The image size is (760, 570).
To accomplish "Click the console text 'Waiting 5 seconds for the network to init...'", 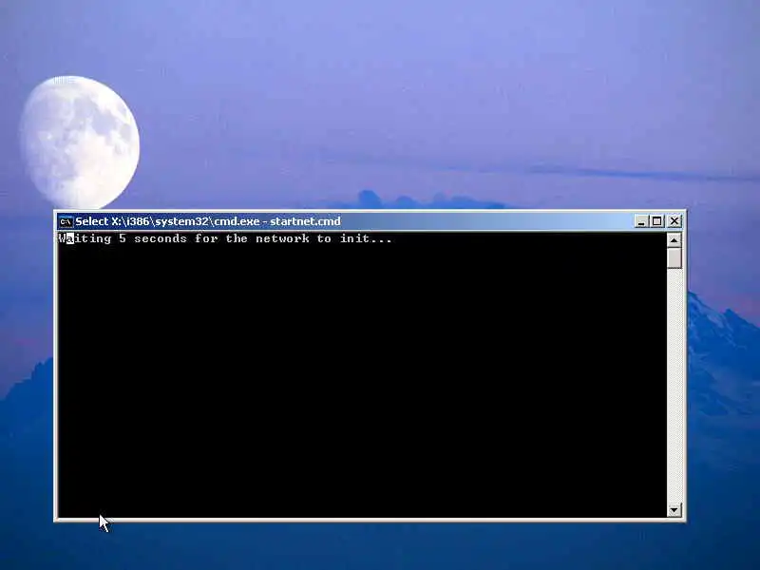I will click(x=225, y=238).
